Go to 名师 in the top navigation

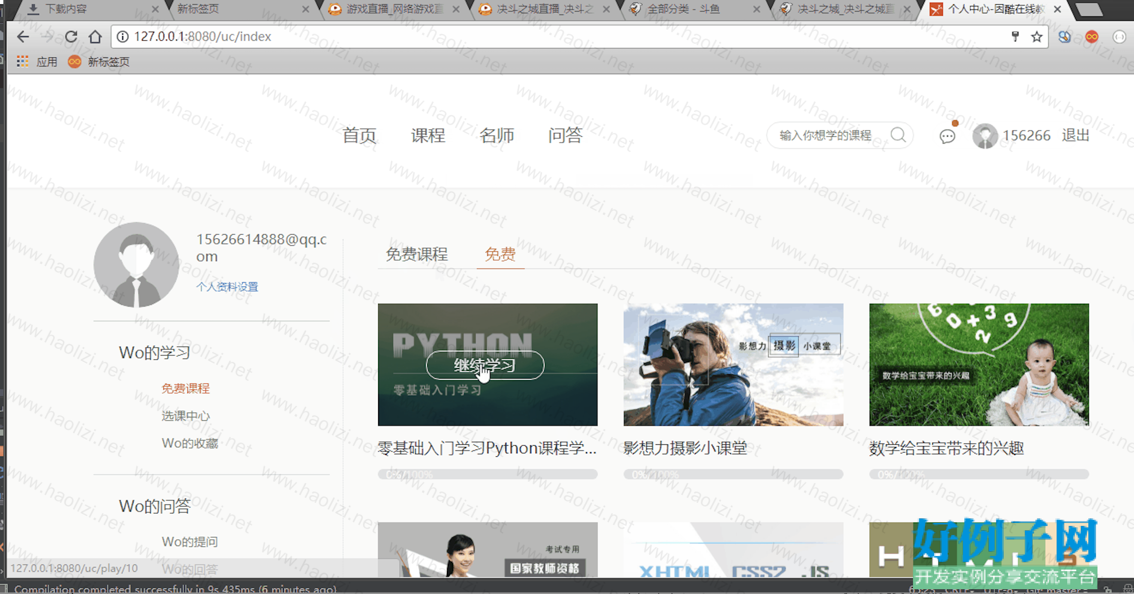pos(496,135)
